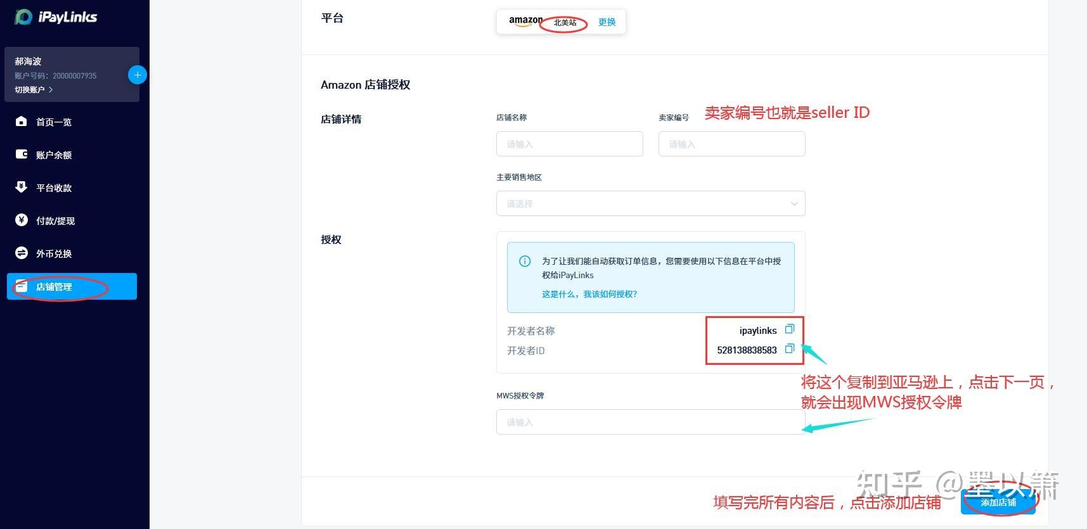Click the info icon in the authorization notice
Screen dimensions: 1087x529
525,261
